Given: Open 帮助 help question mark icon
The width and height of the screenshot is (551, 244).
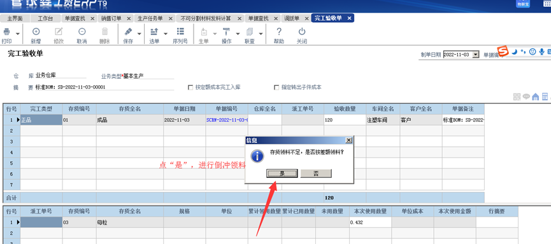Looking at the screenshot, I should tap(278, 32).
